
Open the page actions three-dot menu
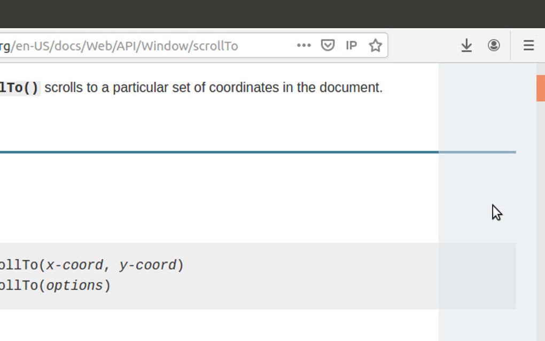pos(304,45)
